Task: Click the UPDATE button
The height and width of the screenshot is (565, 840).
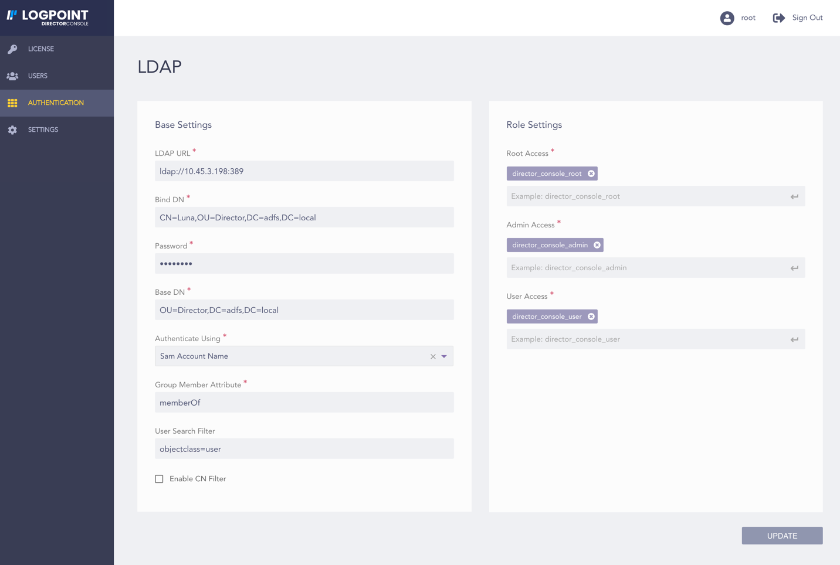Action: (781, 535)
